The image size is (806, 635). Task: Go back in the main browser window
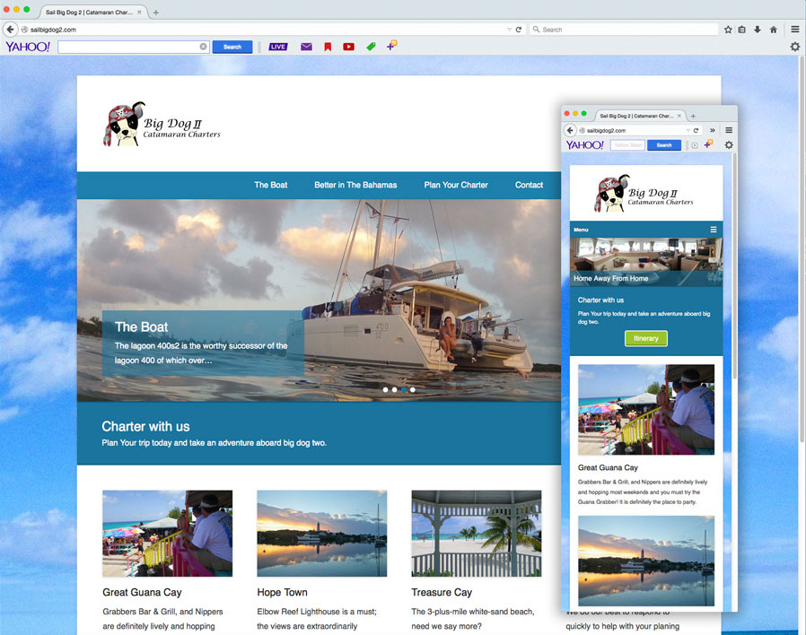10,30
